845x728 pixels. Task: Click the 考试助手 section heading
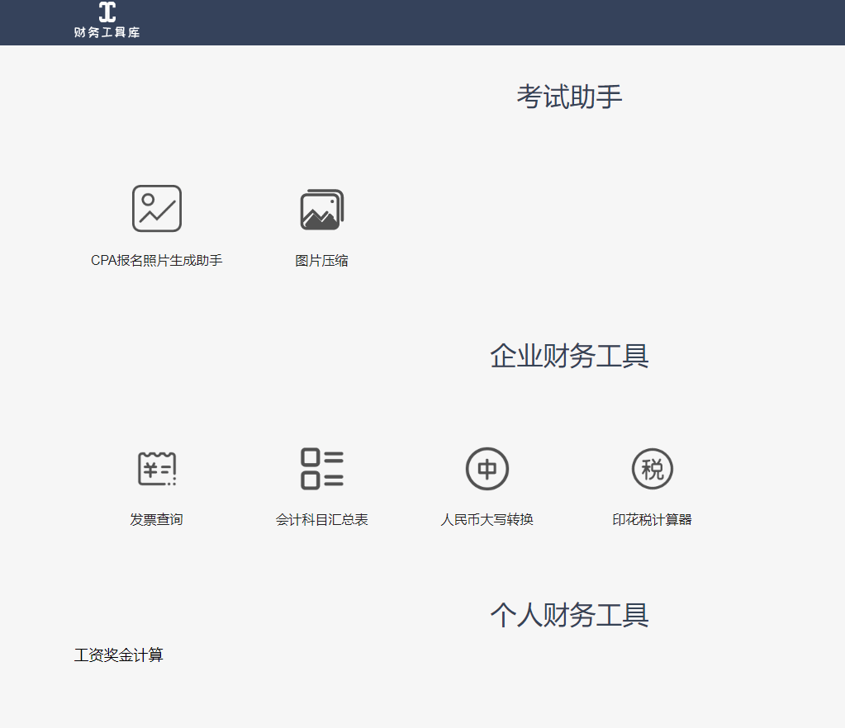click(x=571, y=96)
